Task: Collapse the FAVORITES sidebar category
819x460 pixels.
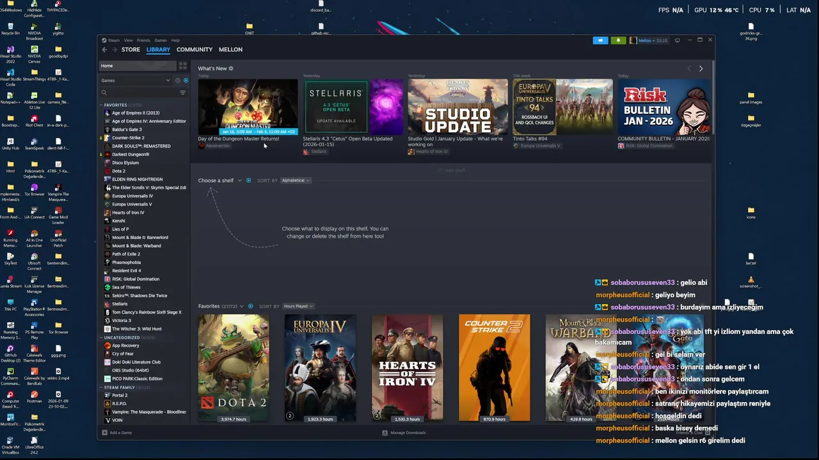Action: coord(101,105)
